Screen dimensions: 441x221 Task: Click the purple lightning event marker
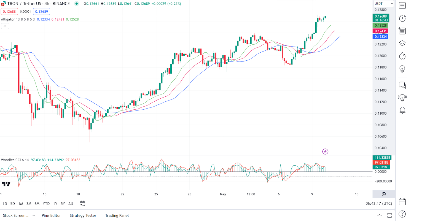[325, 152]
